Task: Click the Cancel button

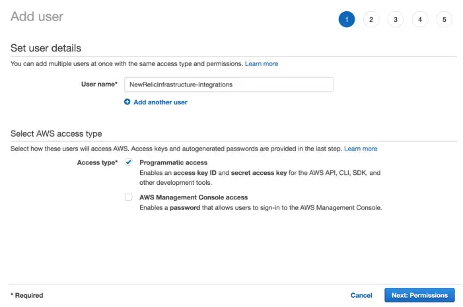Action: (361, 295)
